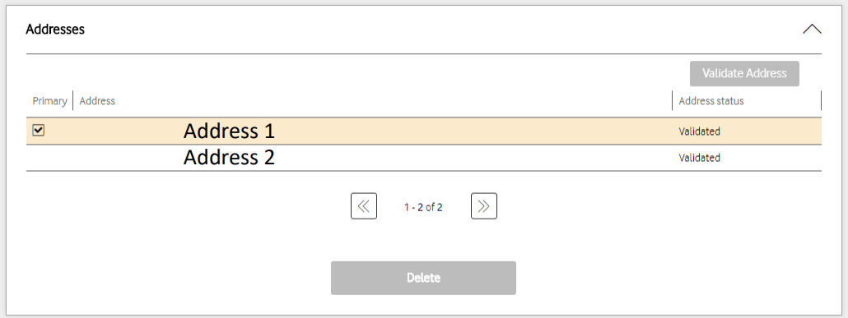
Task: Sort by the Primary column header
Action: pyautogui.click(x=49, y=101)
